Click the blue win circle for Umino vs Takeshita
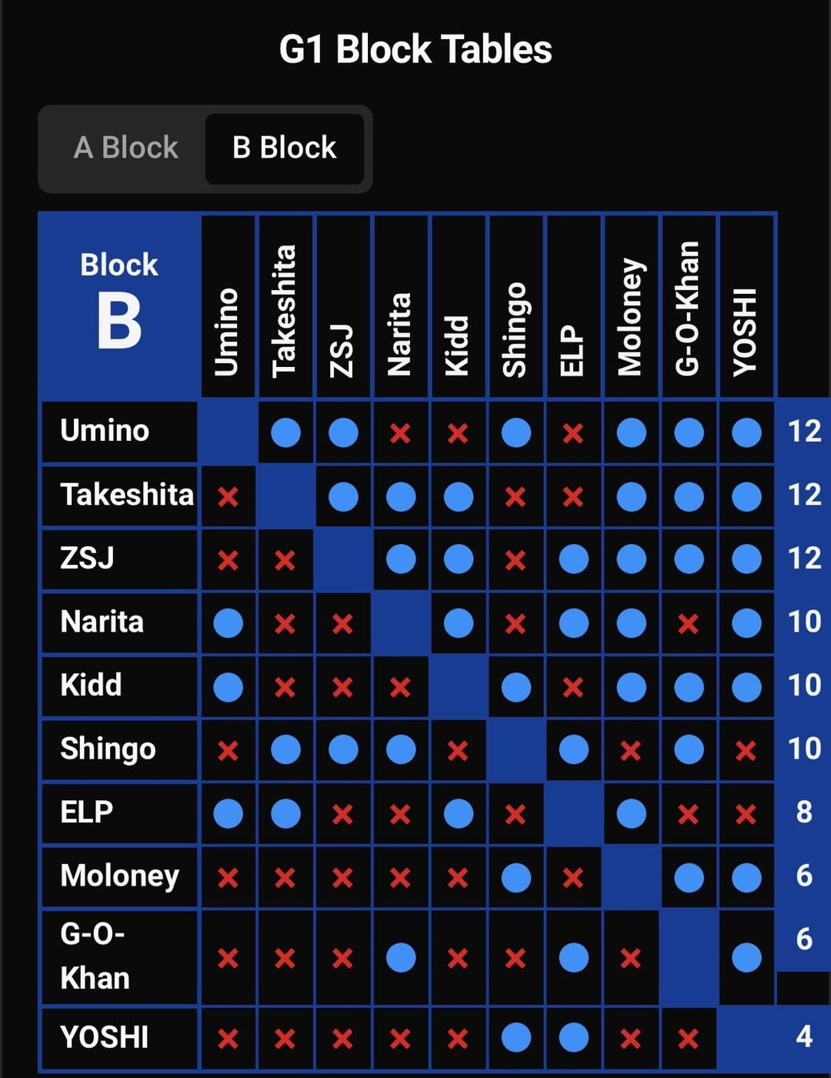Viewport: 831px width, 1078px height. point(285,433)
